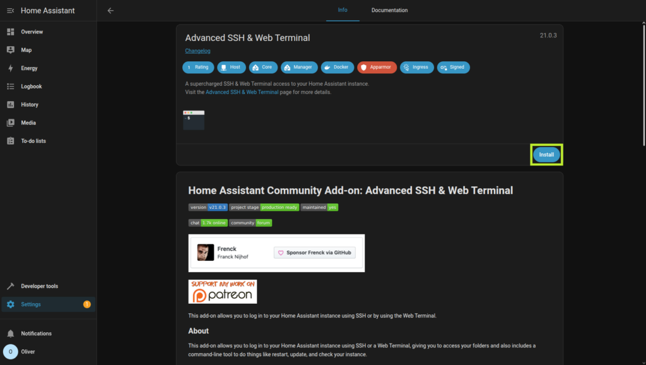This screenshot has width=646, height=365.
Task: Open the Oliver user profile
Action: click(49, 352)
